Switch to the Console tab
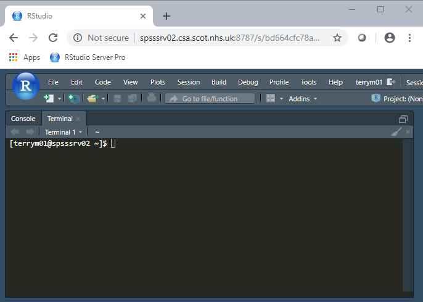Screen dimensions: 423x302 click(23, 119)
